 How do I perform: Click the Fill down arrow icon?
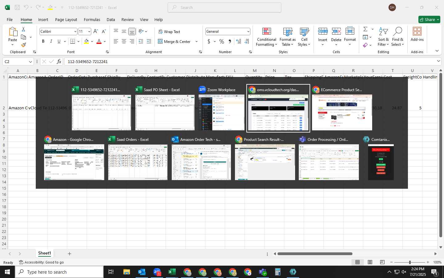[365, 37]
